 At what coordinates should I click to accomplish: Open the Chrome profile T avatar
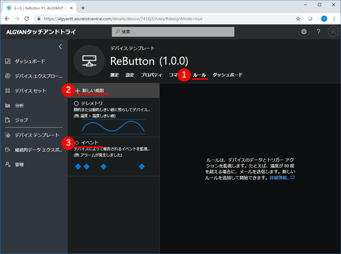pyautogui.click(x=324, y=19)
